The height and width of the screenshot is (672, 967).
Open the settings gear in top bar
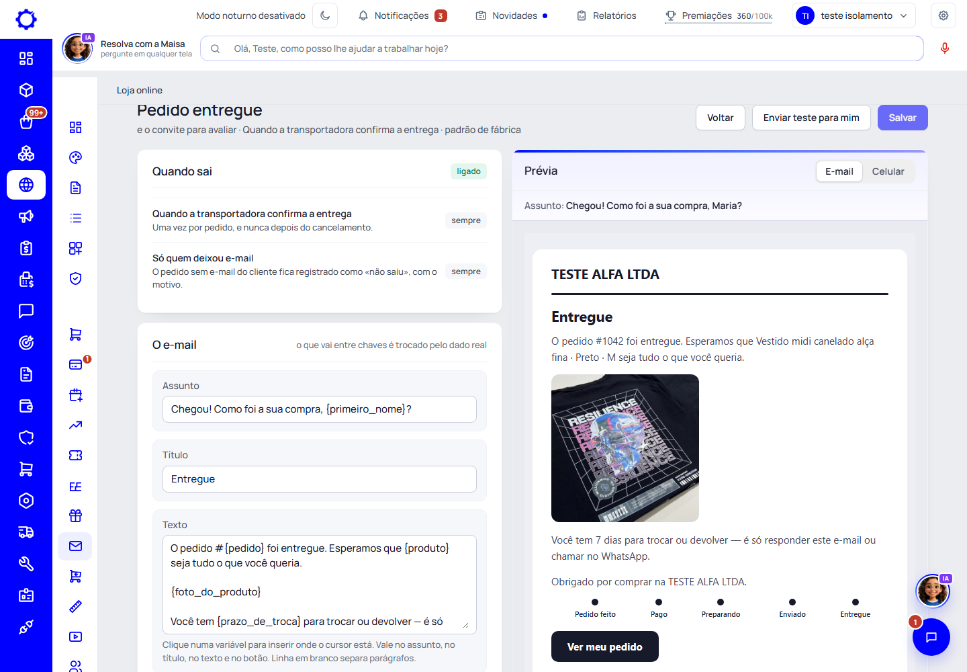943,15
